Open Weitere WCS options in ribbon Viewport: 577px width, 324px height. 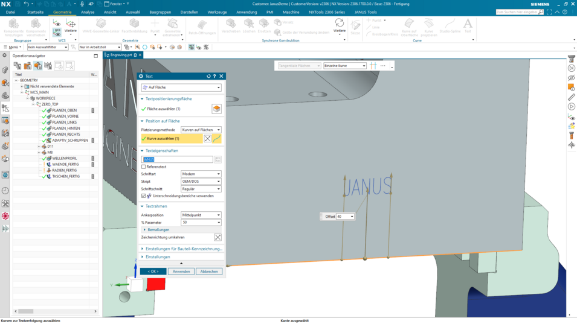[71, 27]
